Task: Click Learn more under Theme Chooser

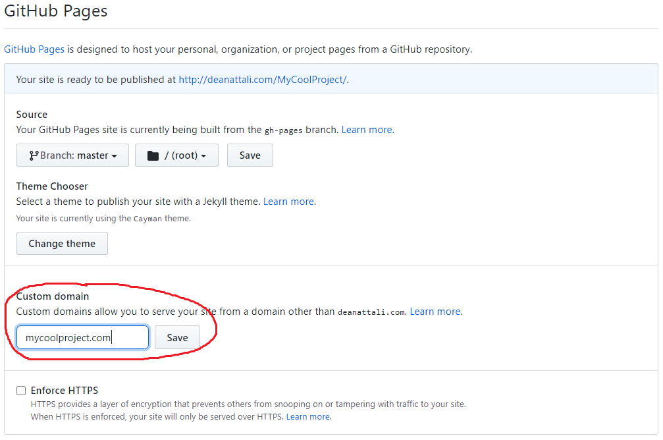Action: (x=289, y=202)
